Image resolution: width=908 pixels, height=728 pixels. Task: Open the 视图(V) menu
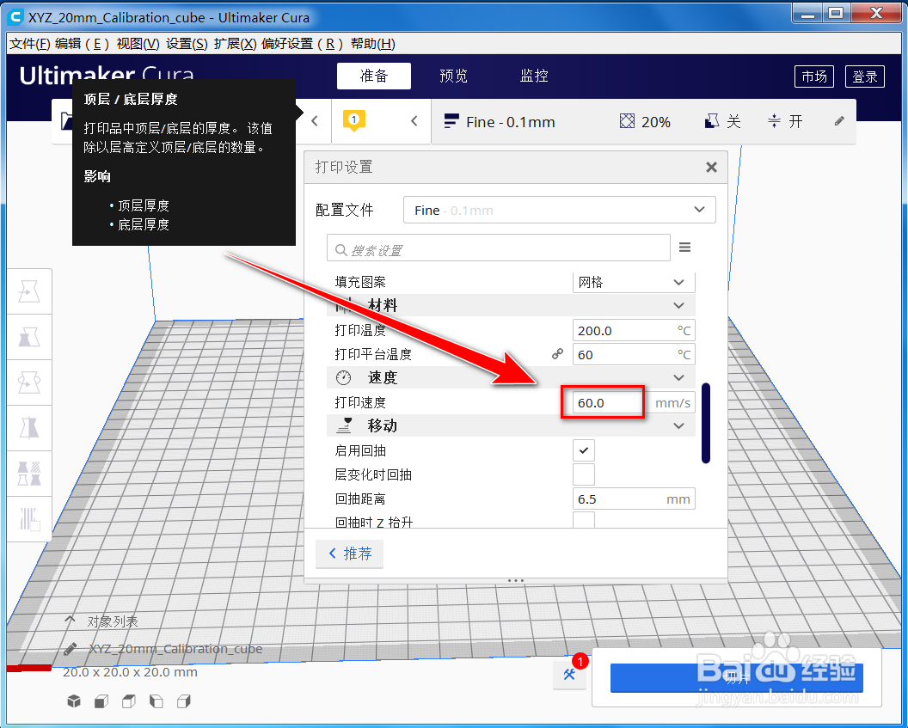click(x=138, y=43)
